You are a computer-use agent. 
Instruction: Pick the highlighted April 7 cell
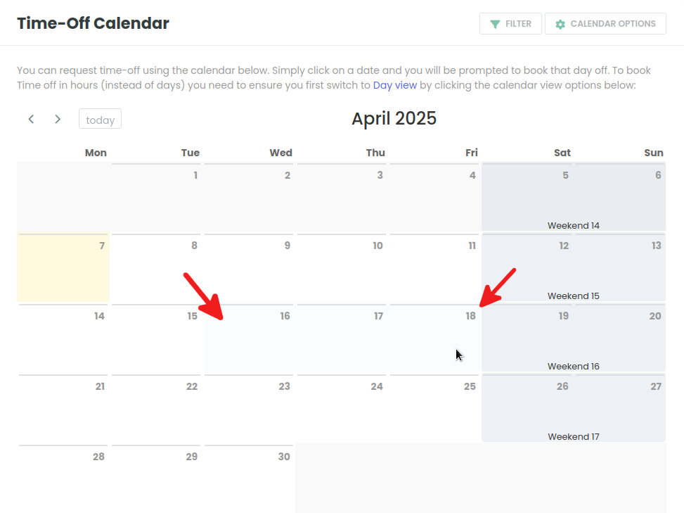point(63,267)
